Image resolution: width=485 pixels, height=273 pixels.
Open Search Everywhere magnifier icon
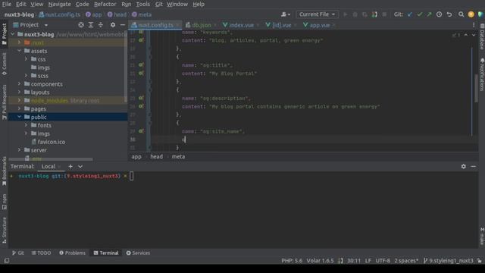461,14
